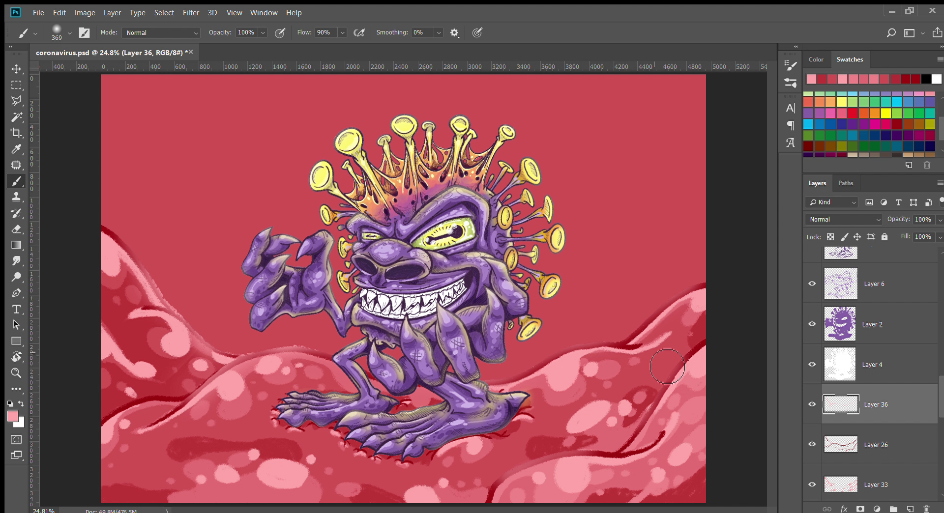
Task: Open smoothing options gear icon
Action: [454, 33]
